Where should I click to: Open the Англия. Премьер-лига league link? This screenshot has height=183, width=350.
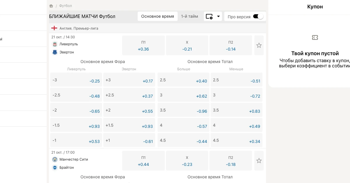tap(79, 28)
